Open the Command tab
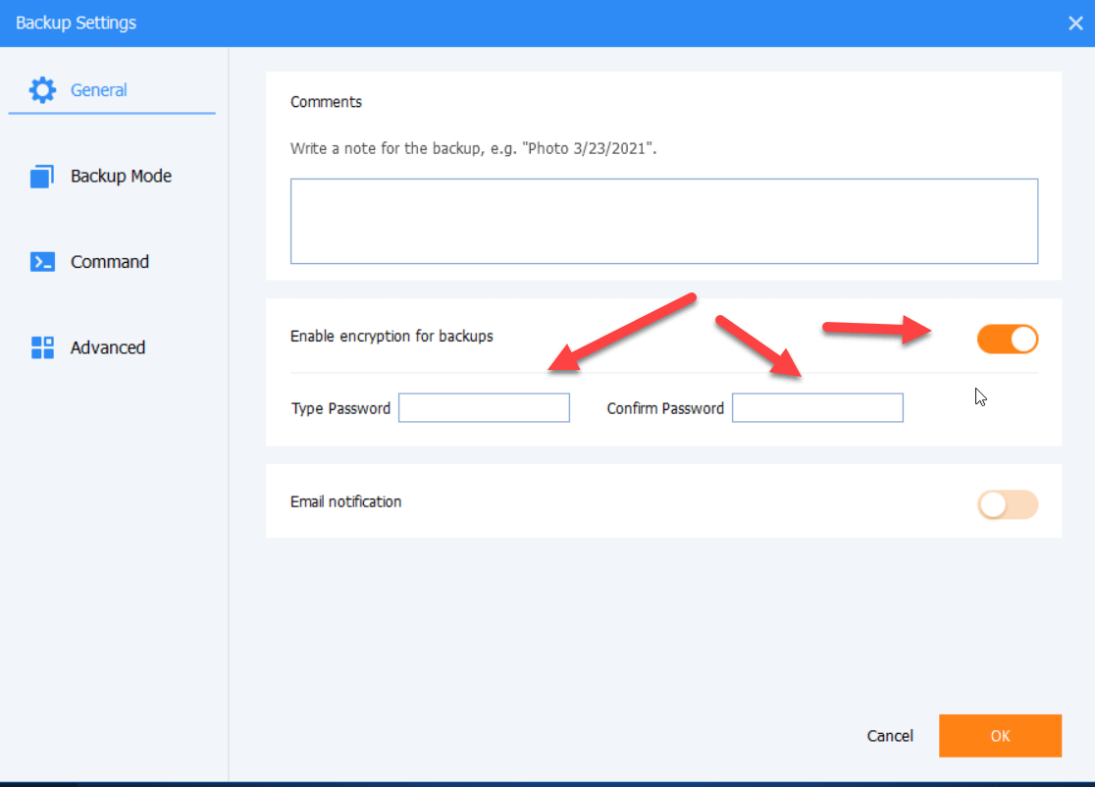The height and width of the screenshot is (787, 1095). tap(112, 262)
